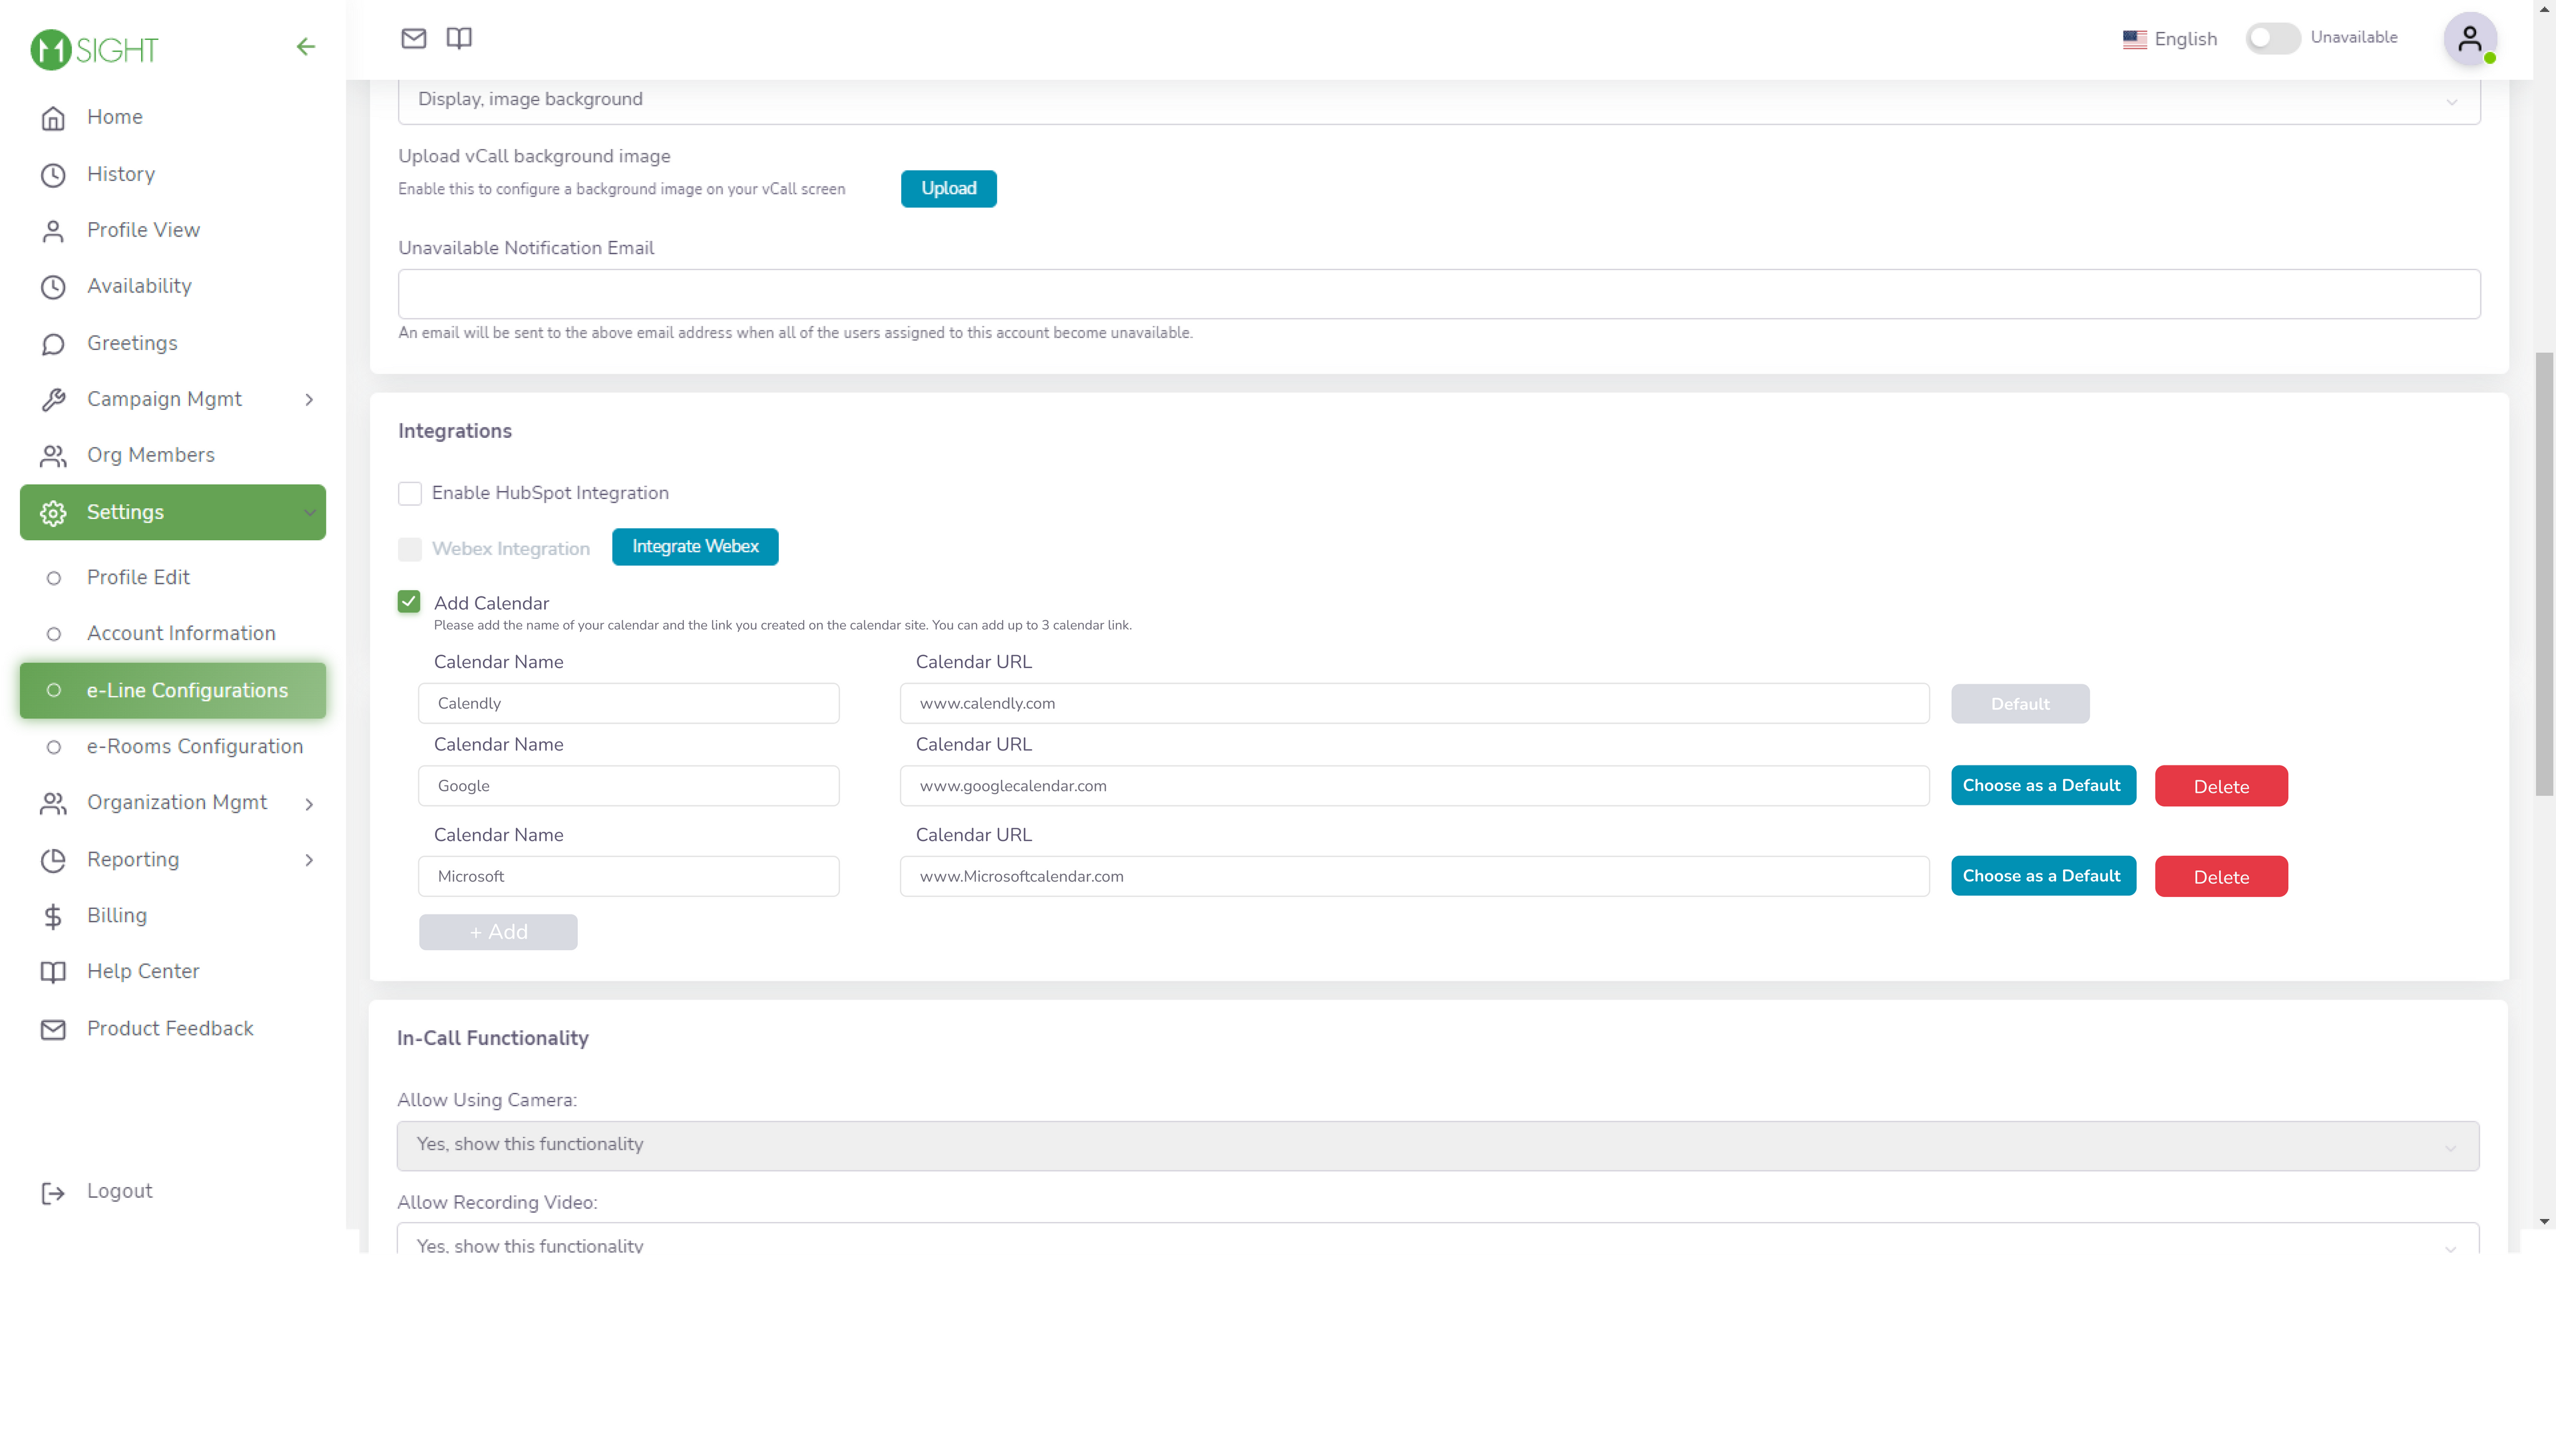
Task: Upload a vCall background image
Action: [x=948, y=189]
